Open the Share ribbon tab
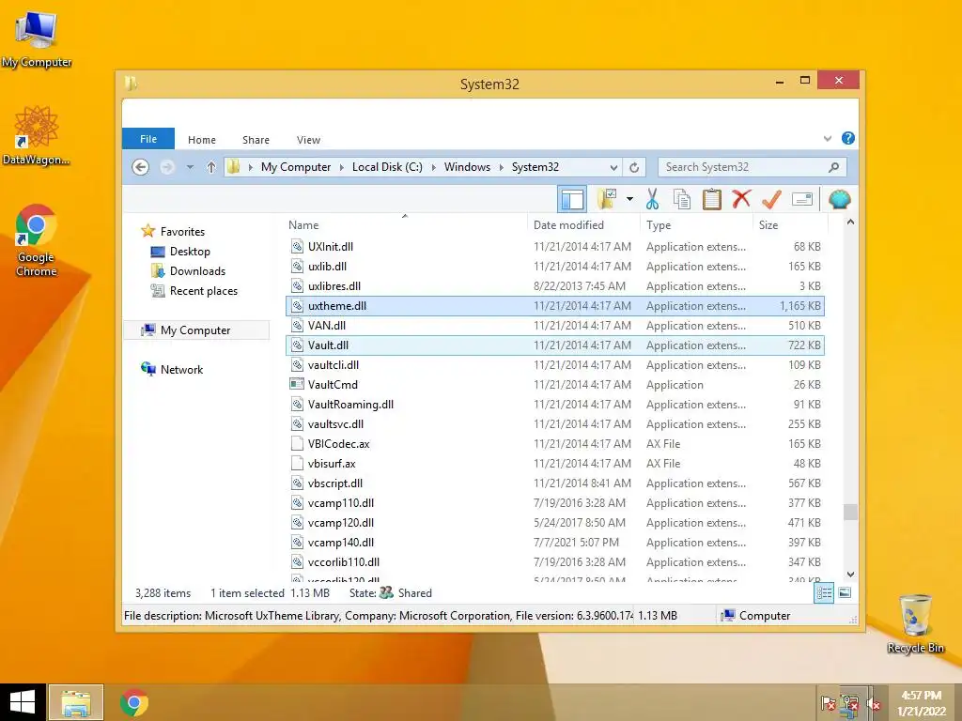The image size is (962, 721). (x=256, y=140)
